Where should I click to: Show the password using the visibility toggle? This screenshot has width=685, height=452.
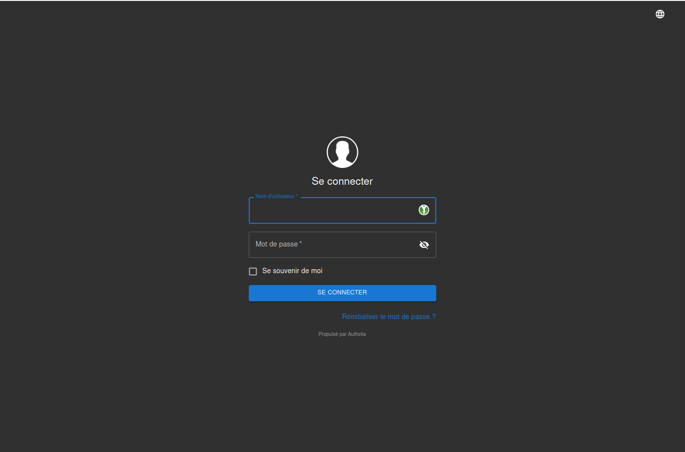(424, 245)
